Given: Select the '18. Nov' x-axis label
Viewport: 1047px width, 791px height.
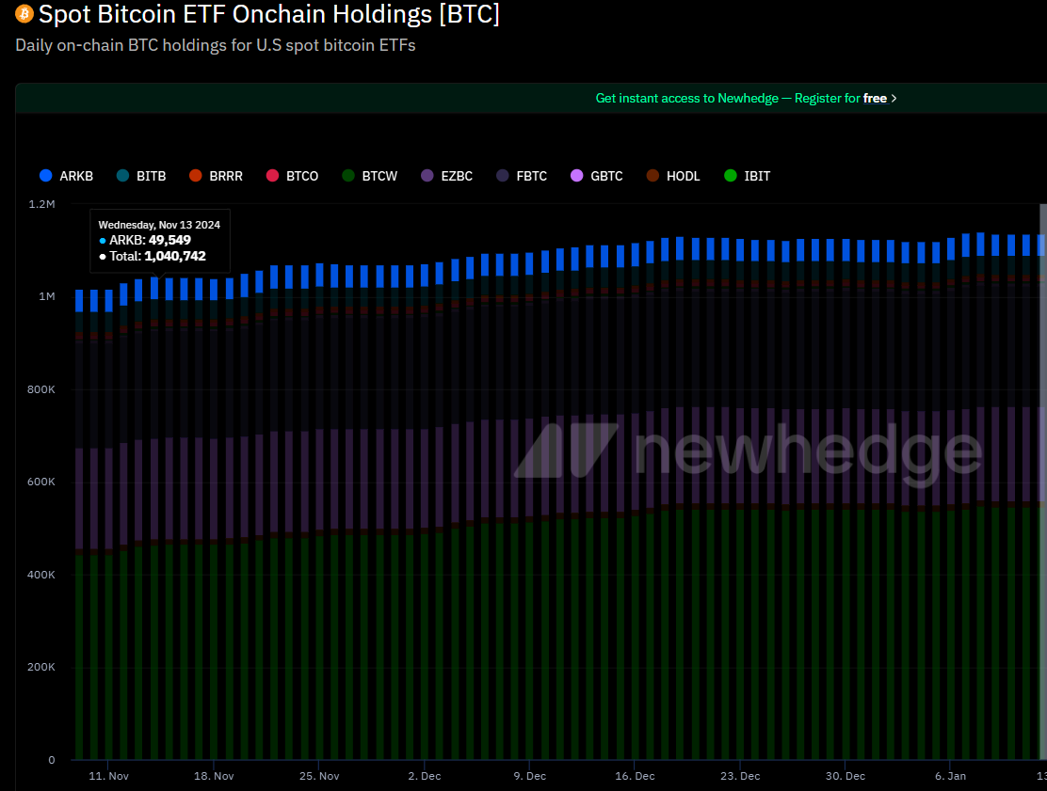Looking at the screenshot, I should click(x=214, y=776).
